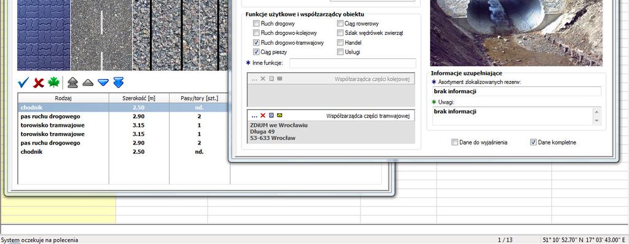Click the Współzarządca części tramwajowej header
Image resolution: width=629 pixels, height=244 pixels.
(x=368, y=116)
